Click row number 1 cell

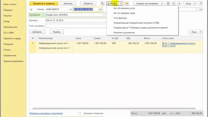click(33, 43)
